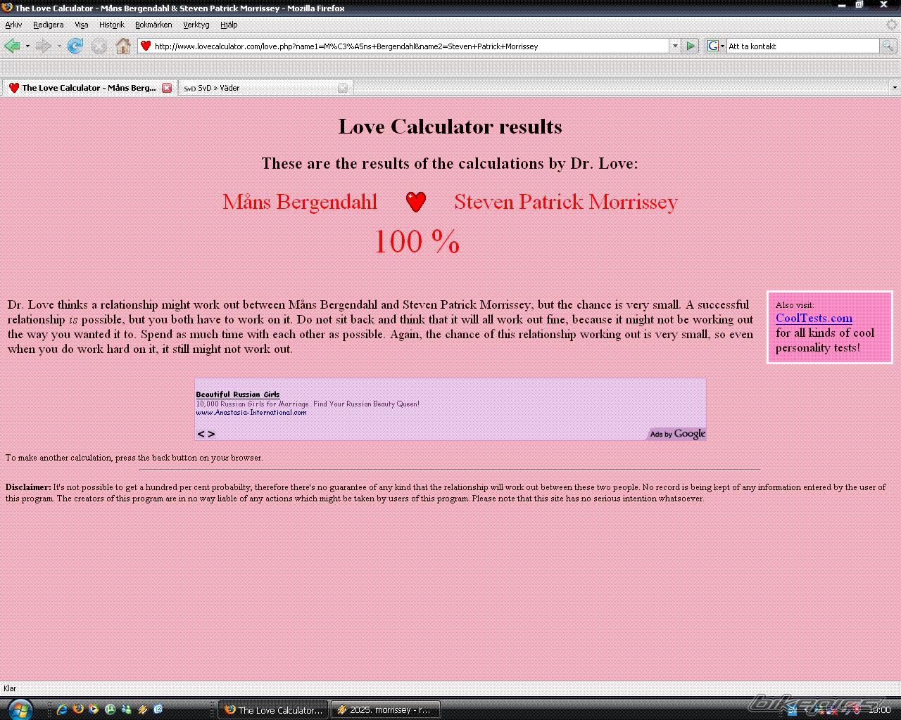
Task: Click the Stop loading icon
Action: [x=99, y=46]
